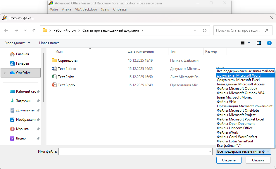
Task: Click the view layout list icon
Action: pos(243,43)
